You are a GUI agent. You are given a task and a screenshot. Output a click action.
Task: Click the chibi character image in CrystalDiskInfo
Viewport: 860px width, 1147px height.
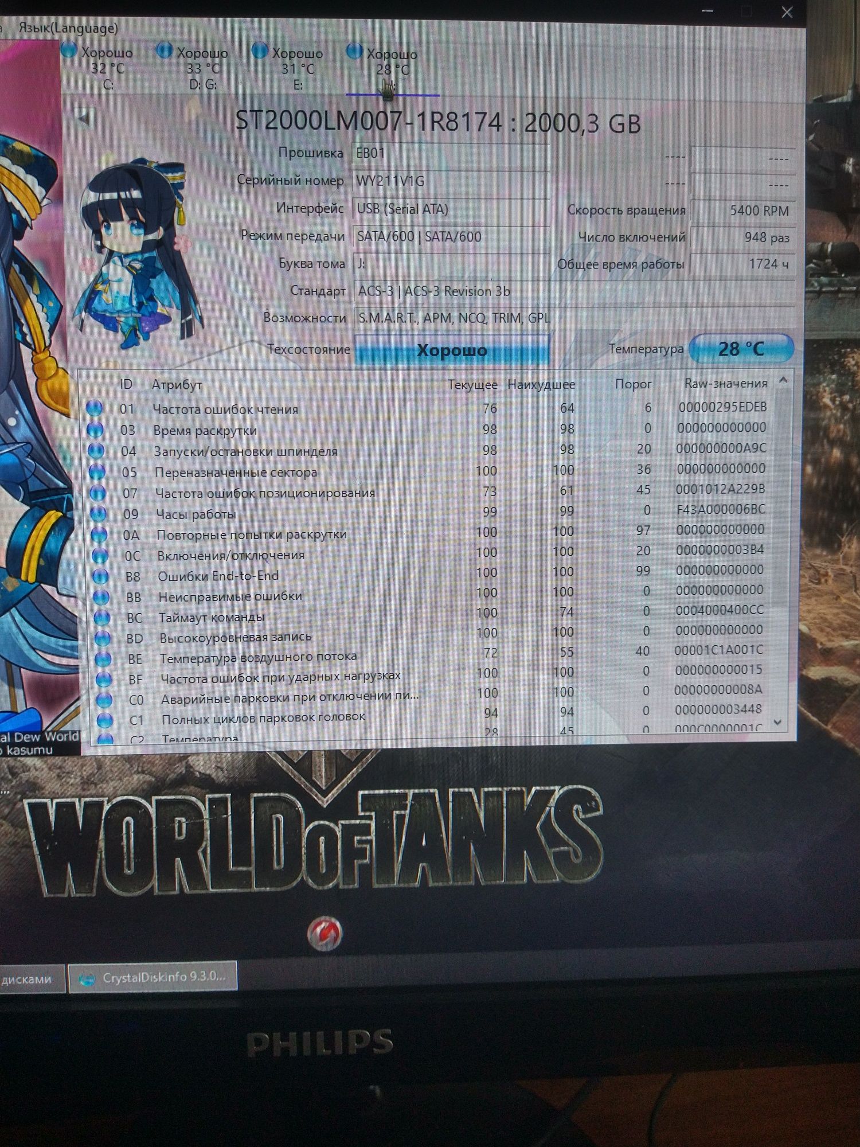[138, 252]
